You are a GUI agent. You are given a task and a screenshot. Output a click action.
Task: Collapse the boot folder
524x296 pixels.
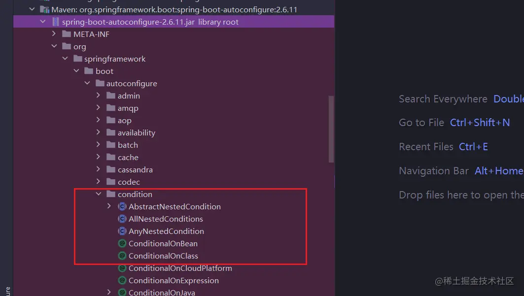[76, 71]
